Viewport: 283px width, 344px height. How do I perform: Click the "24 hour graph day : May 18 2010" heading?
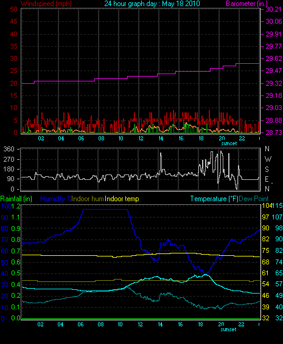pos(152,4)
